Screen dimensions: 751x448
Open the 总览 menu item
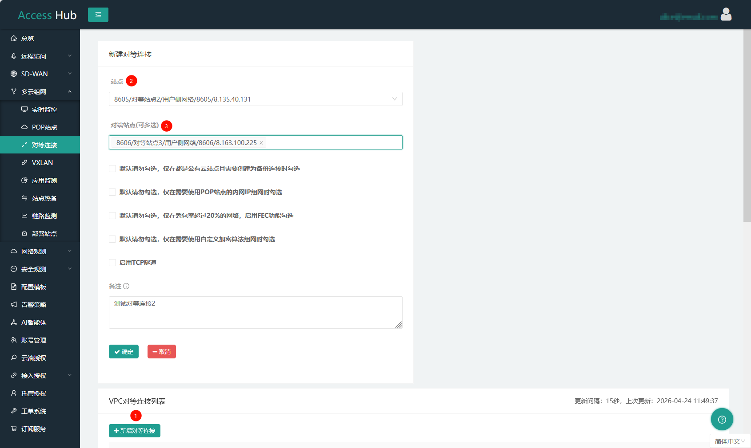(x=40, y=39)
